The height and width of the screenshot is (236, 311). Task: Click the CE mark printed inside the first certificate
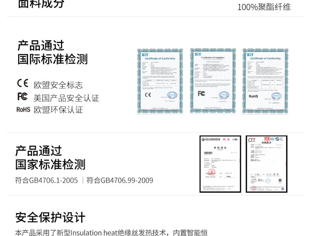click(x=148, y=94)
